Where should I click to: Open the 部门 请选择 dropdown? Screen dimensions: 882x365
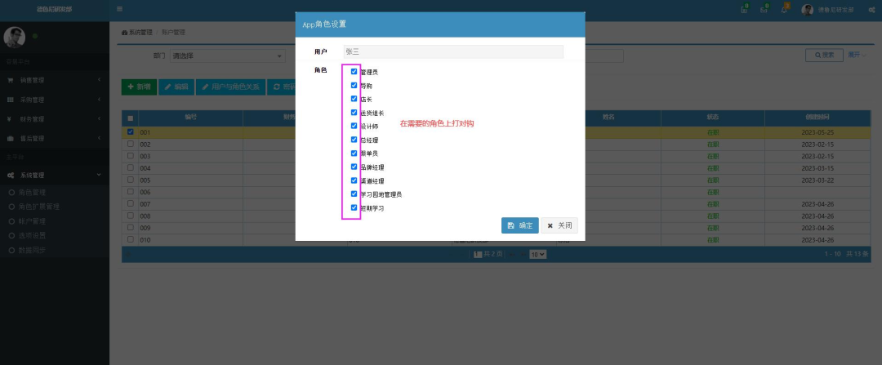click(x=225, y=56)
